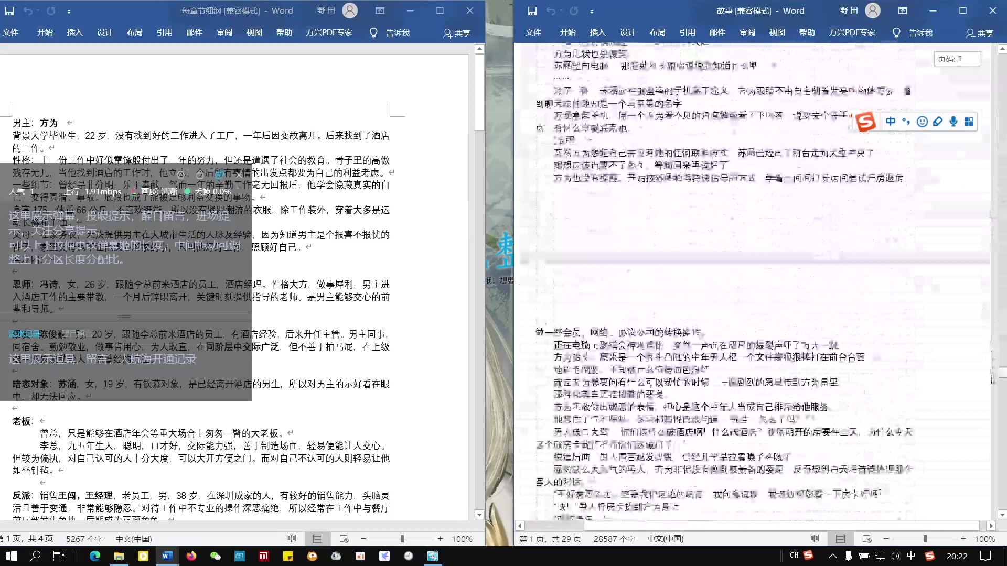Toggle Read Mode view in left Word window
The image size is (1007, 566).
[x=291, y=538]
